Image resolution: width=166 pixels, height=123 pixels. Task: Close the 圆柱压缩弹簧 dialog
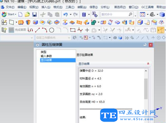151,45
